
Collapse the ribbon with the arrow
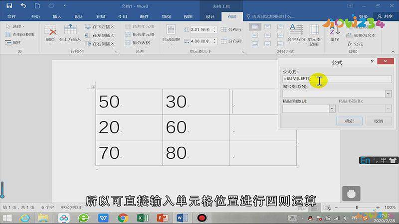(x=393, y=52)
